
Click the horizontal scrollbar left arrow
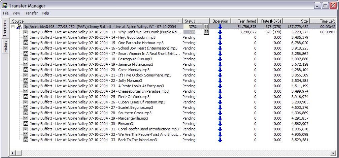[12, 153]
